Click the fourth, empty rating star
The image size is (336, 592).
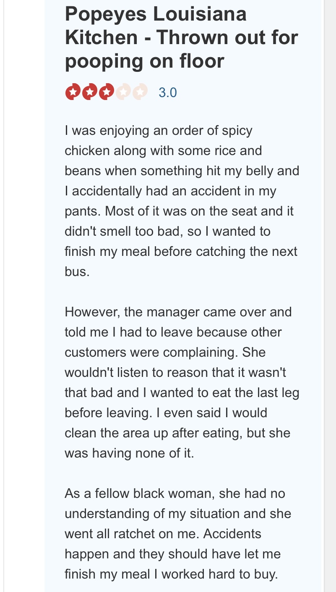(x=123, y=92)
